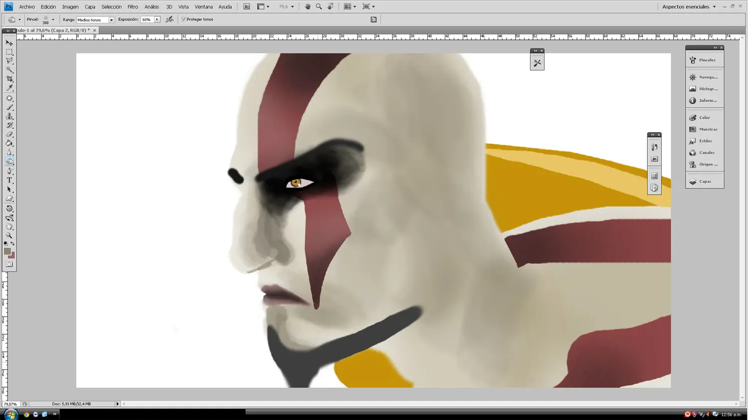Open the floating Tool Presets panel icon

537,63
